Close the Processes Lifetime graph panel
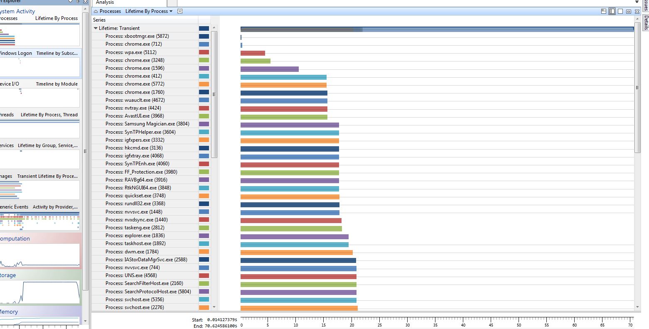Viewport: 649px width, 329px height. (x=637, y=11)
